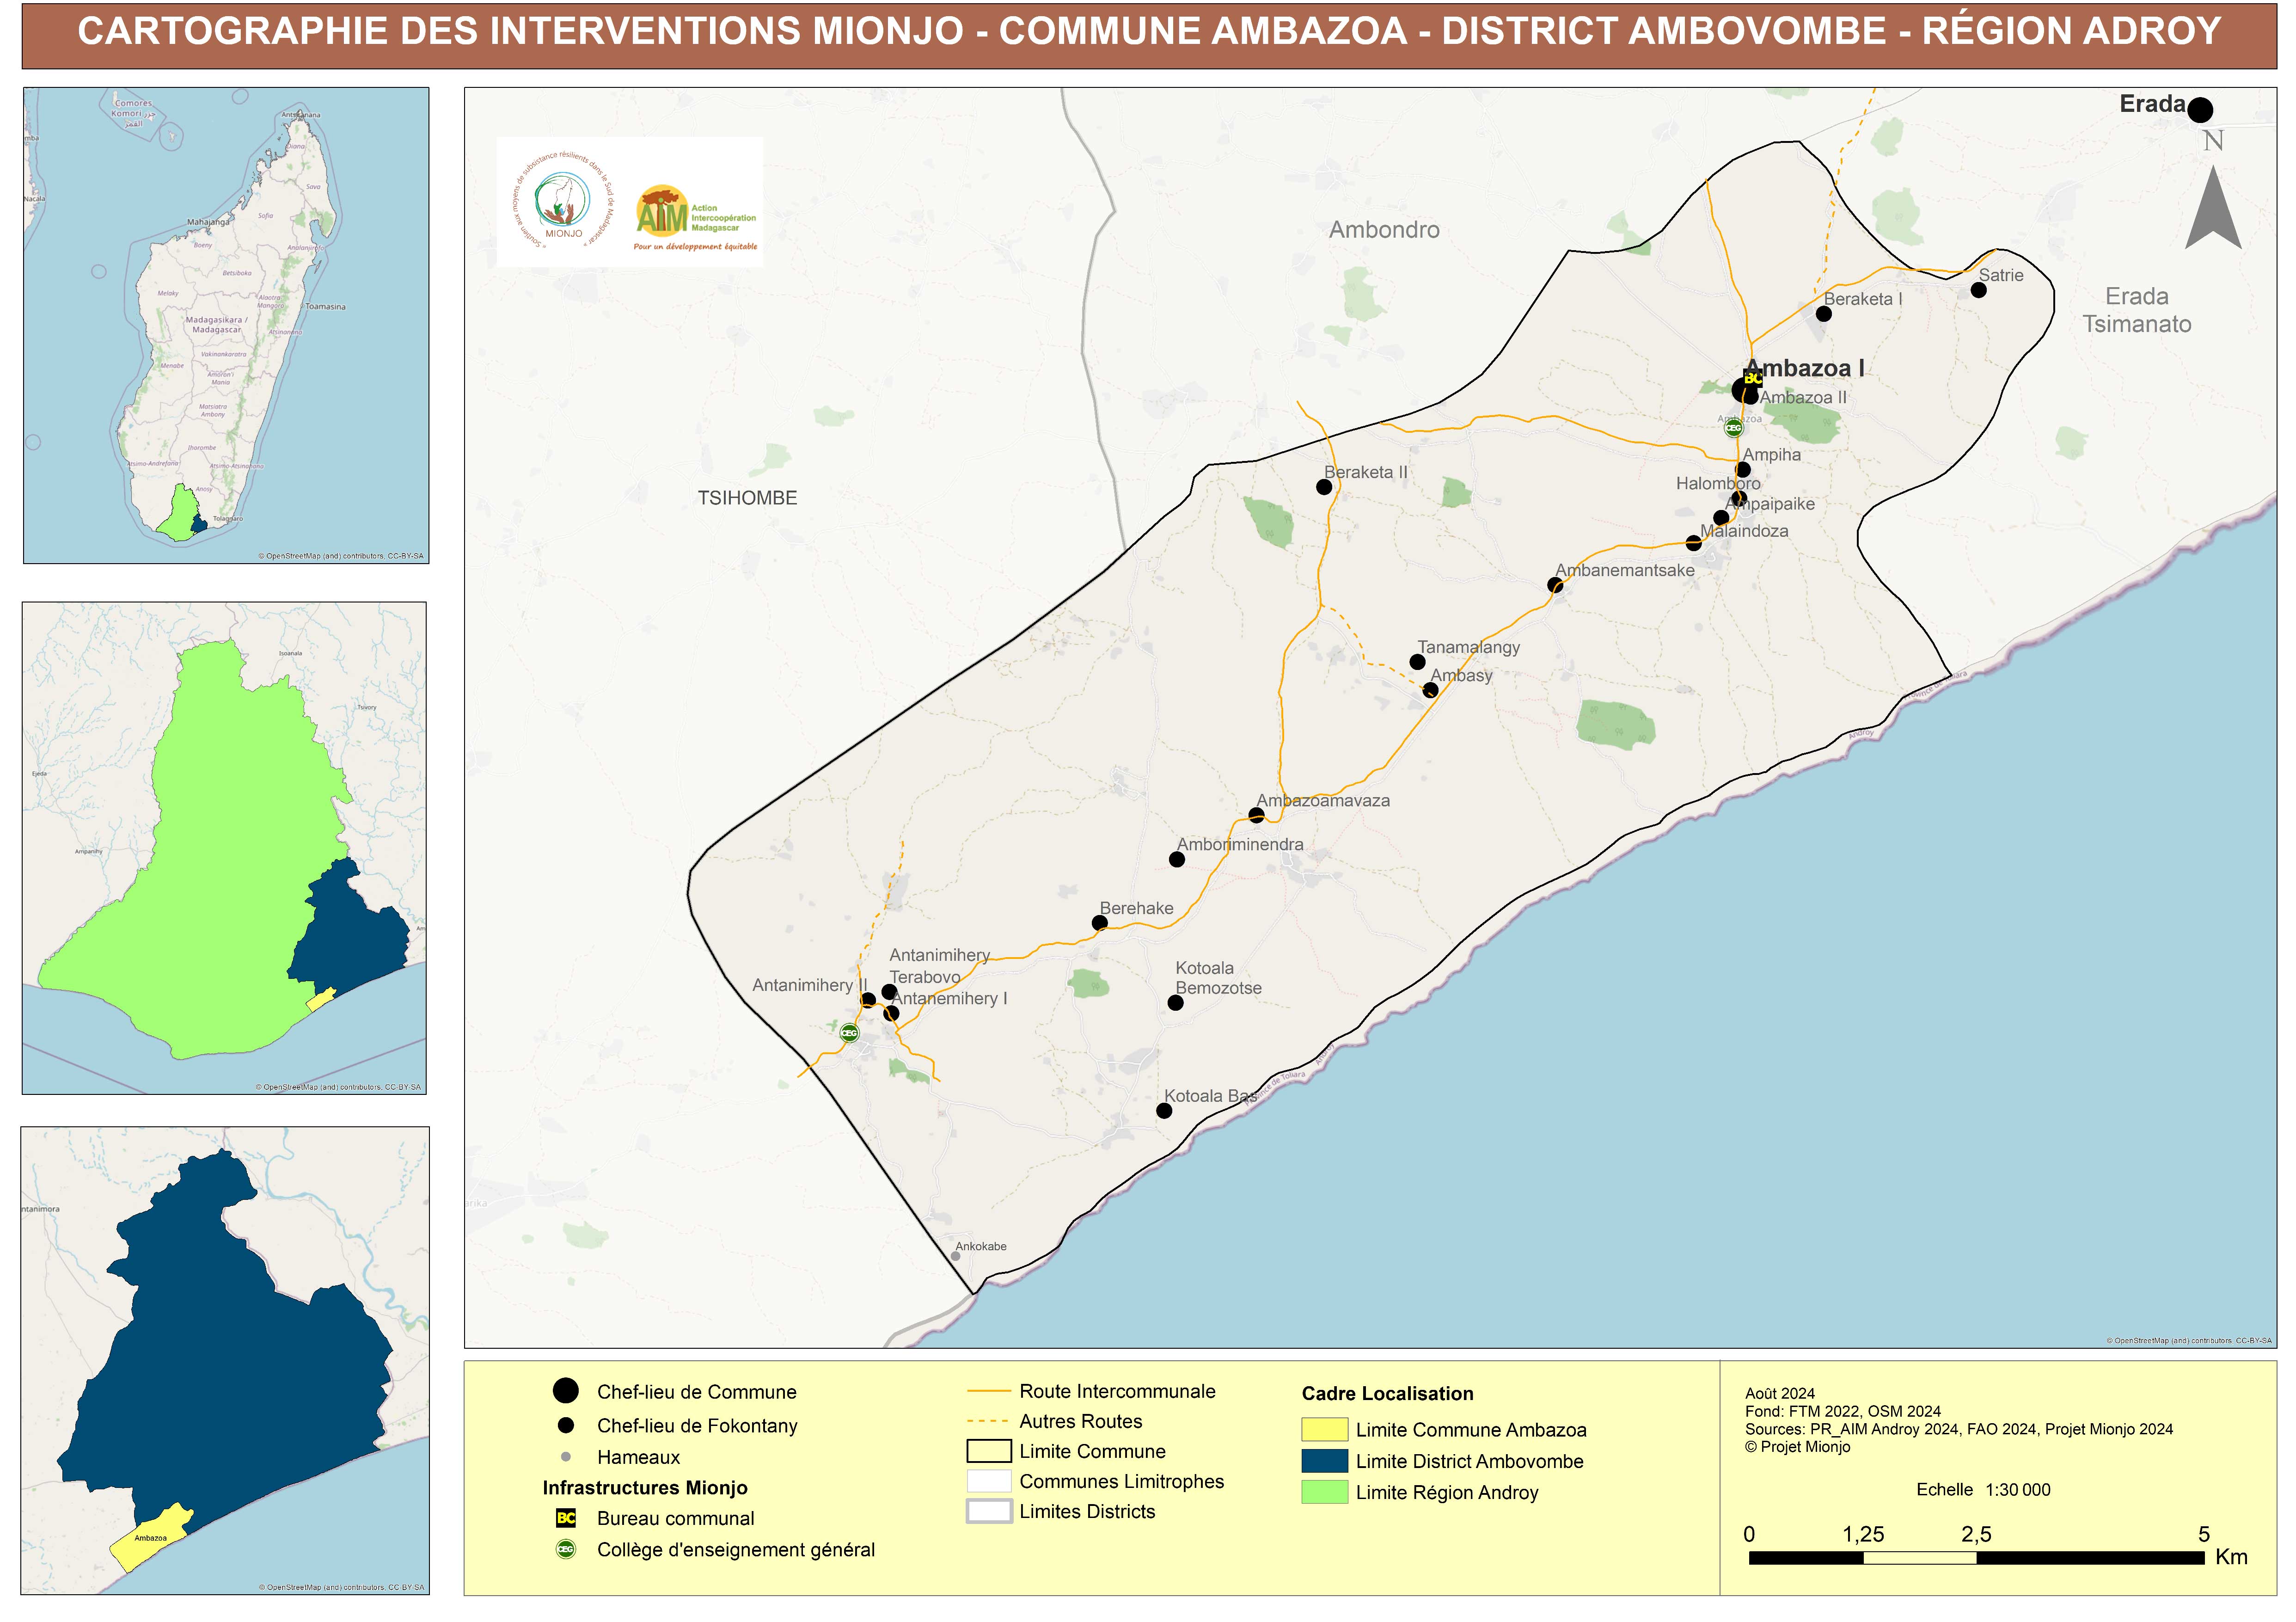Click the Satrie fokontany point
Image resolution: width=2296 pixels, height=1622 pixels.
coord(1978,290)
